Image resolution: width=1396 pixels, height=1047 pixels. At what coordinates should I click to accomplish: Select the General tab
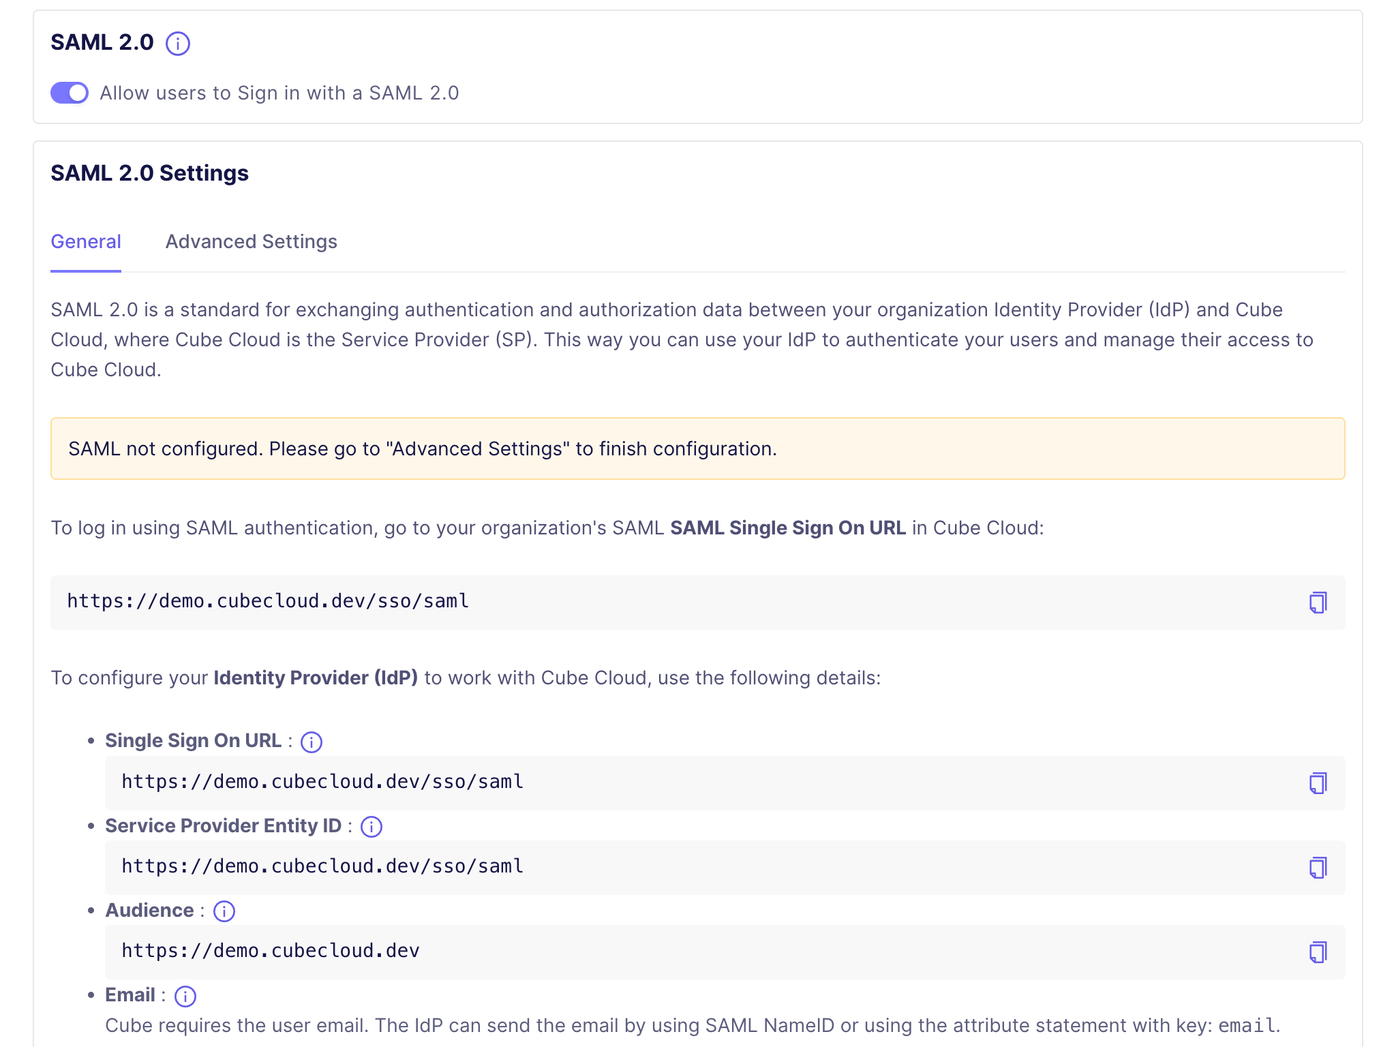[86, 242]
